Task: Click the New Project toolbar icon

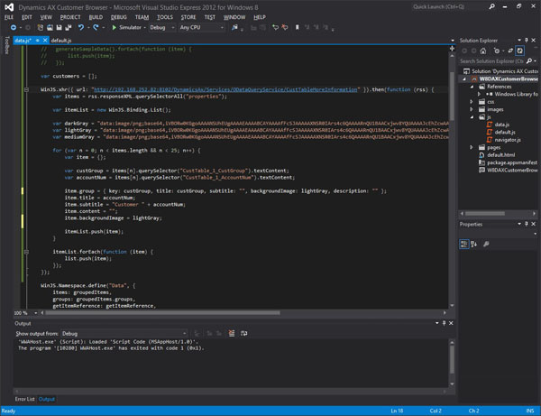Action: pyautogui.click(x=41, y=27)
